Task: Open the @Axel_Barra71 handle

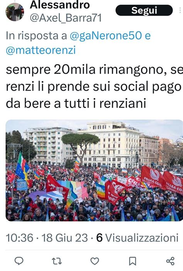Action: (66, 18)
